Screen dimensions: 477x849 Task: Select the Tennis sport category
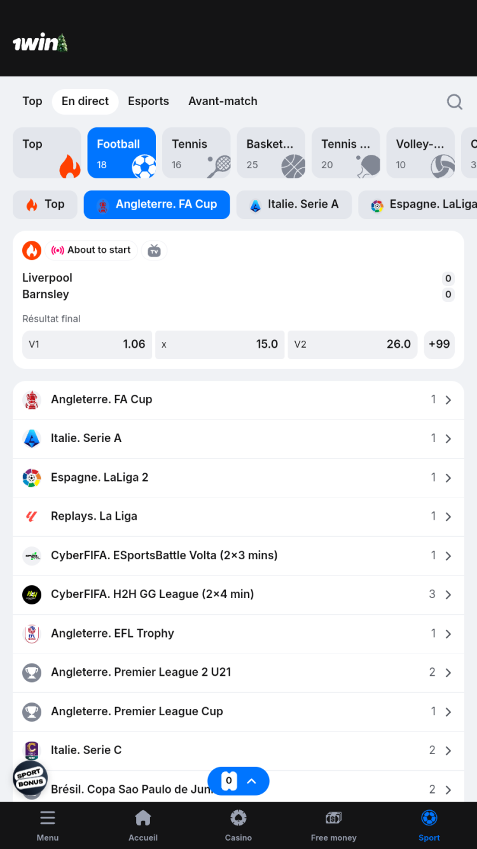click(196, 153)
